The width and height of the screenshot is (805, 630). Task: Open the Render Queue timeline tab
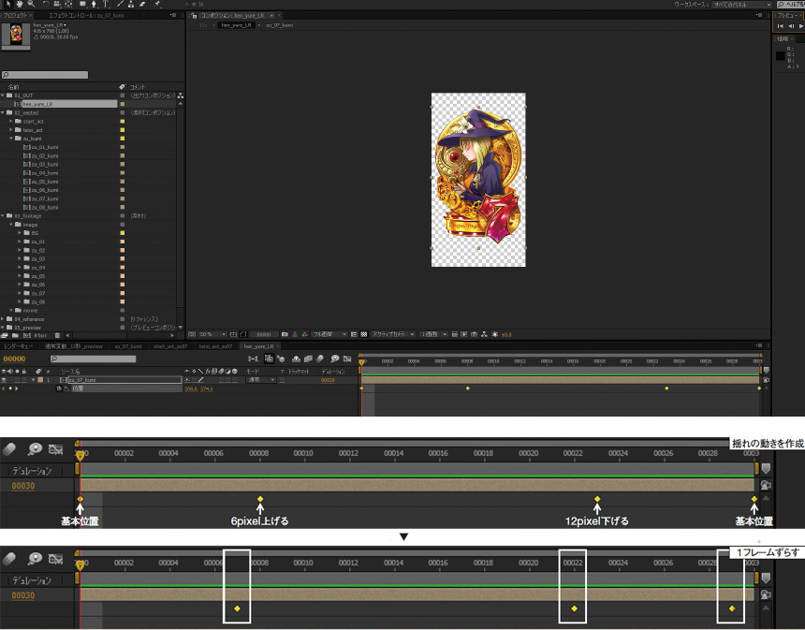tap(18, 346)
